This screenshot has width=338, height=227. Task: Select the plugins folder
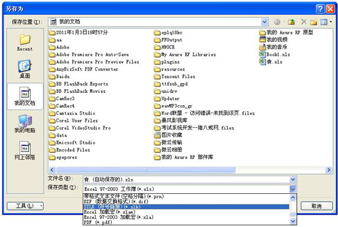click(x=167, y=62)
